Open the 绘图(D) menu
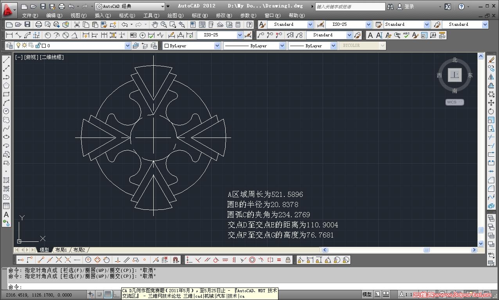Viewport: 499px width, 300px height. point(175,16)
